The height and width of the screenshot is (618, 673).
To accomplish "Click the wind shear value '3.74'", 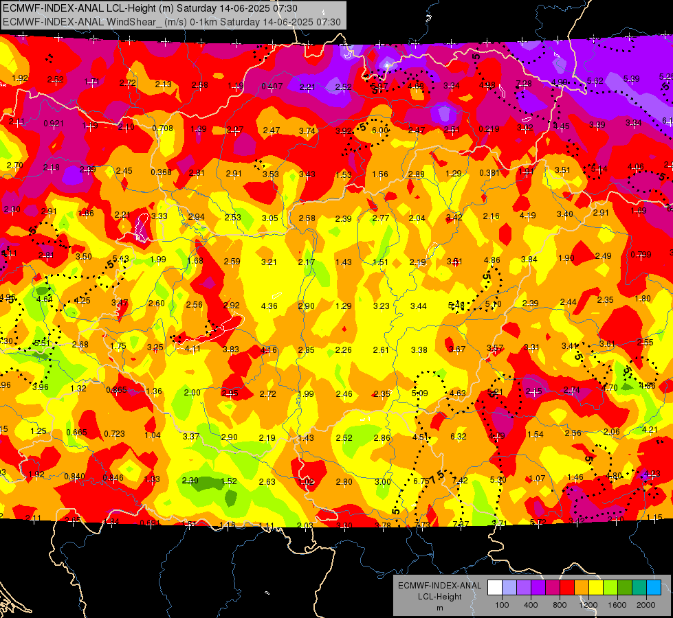I will click(307, 131).
